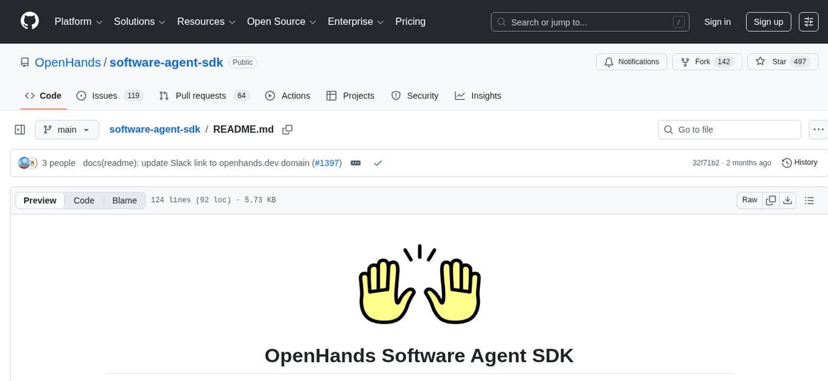Screen dimensions: 828x381
Task: Switch to the Code view tab
Action: (83, 200)
